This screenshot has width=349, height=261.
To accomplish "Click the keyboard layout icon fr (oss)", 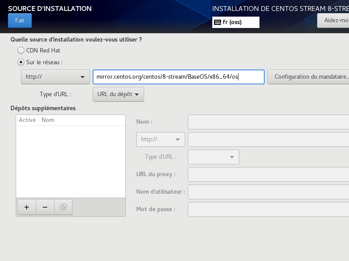I will pos(218,22).
